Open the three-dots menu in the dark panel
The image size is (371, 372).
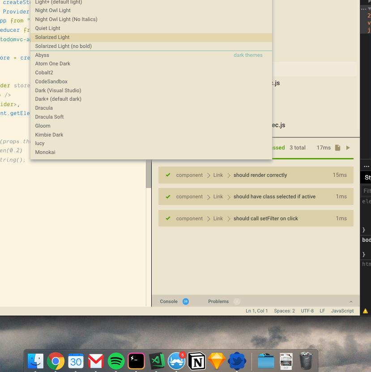[x=366, y=167]
